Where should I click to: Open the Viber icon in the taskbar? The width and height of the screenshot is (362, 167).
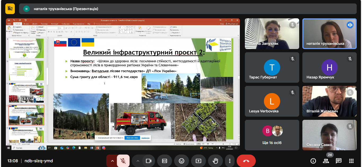coord(104,148)
